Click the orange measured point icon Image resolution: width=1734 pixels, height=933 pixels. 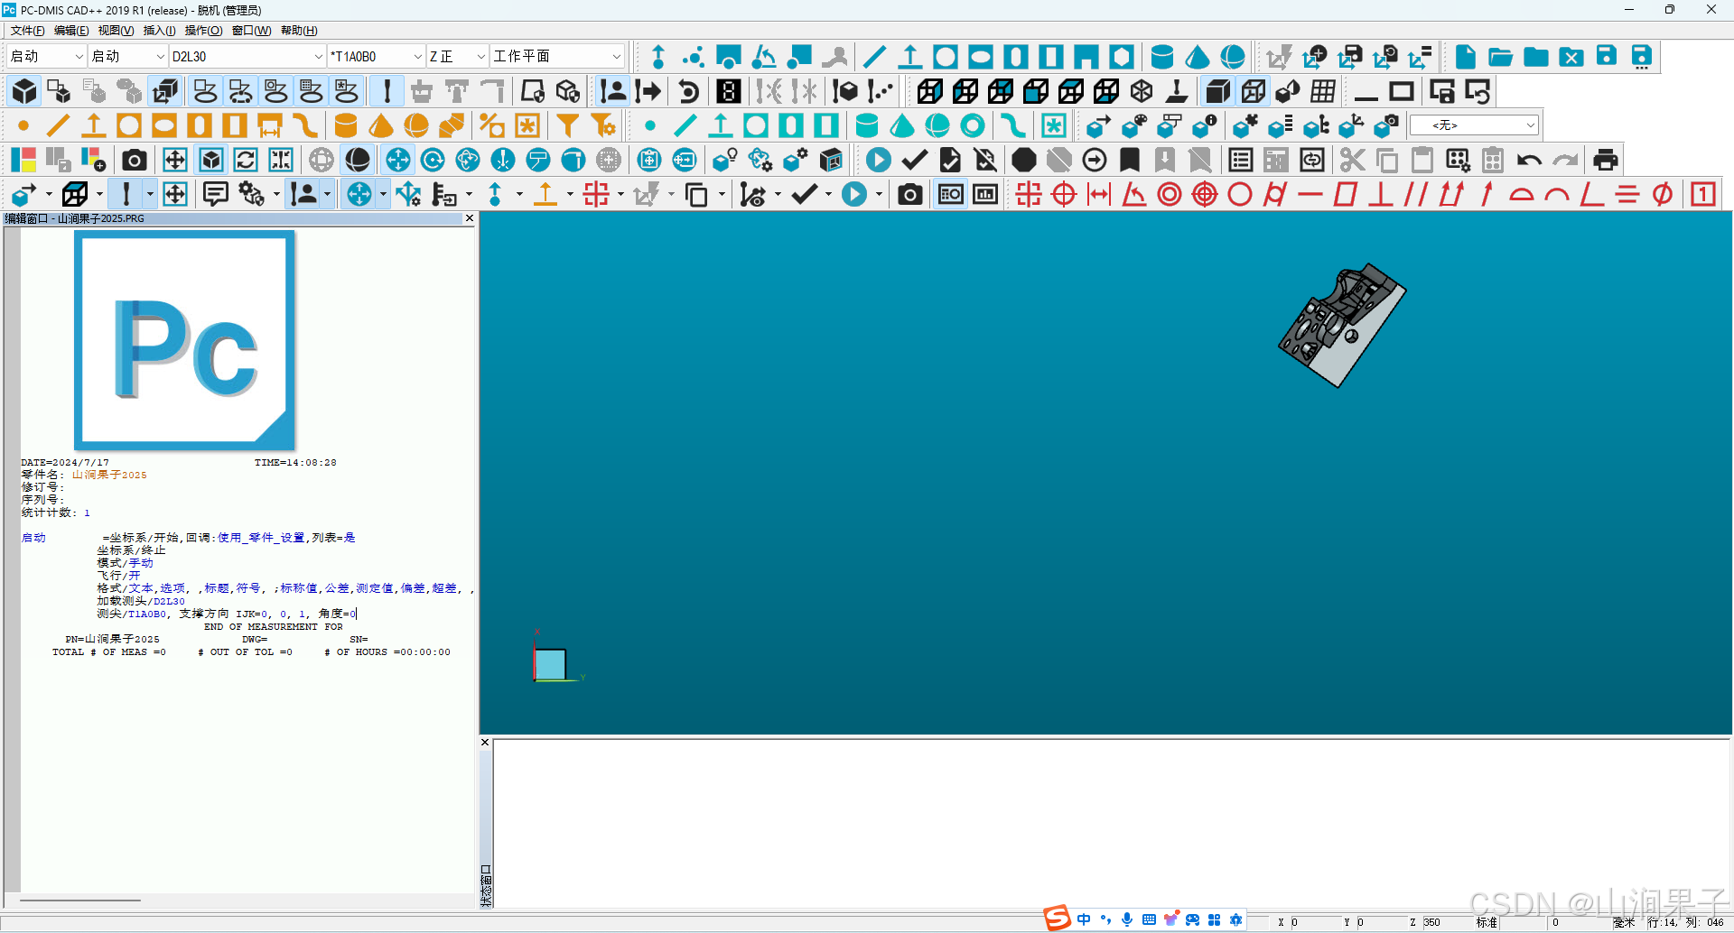point(23,125)
